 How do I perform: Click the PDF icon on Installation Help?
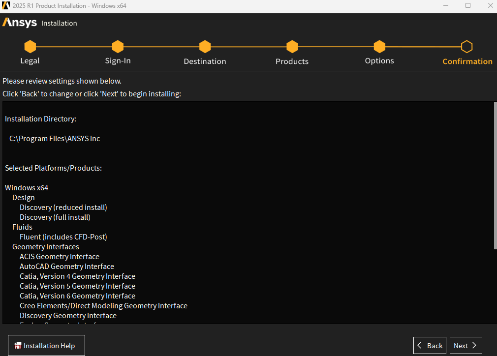[18, 346]
